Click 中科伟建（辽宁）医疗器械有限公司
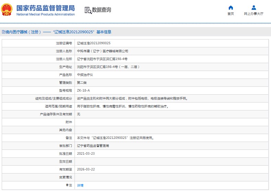Image resolution: width=271 pixels, height=191 pixels. pos(102,51)
